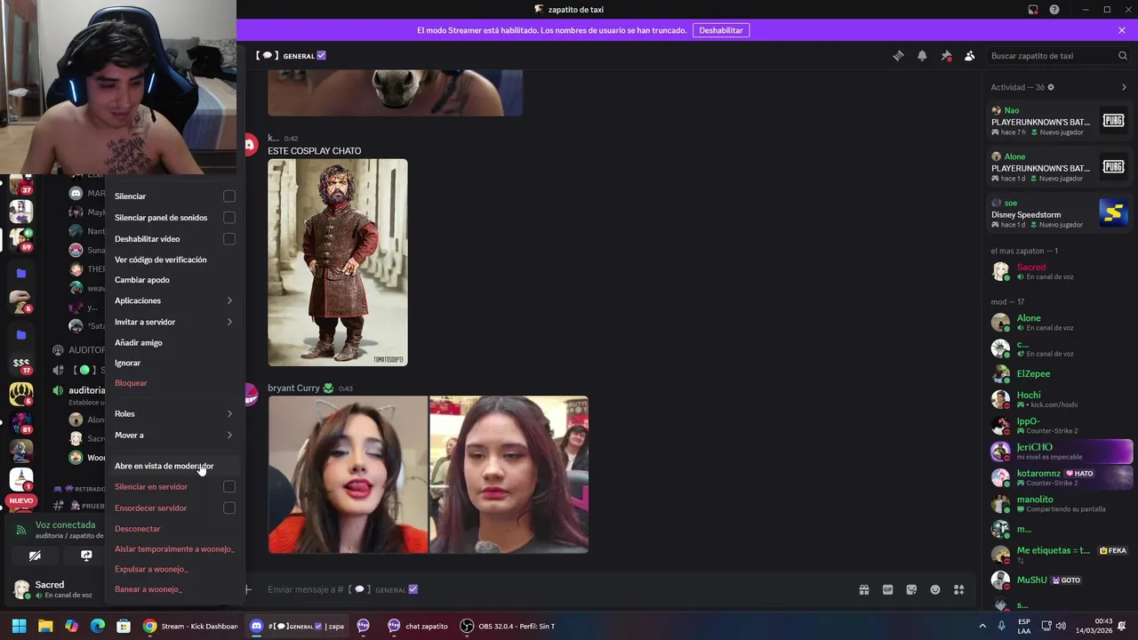This screenshot has width=1138, height=640.
Task: Click the attach file plus icon
Action: (248, 589)
